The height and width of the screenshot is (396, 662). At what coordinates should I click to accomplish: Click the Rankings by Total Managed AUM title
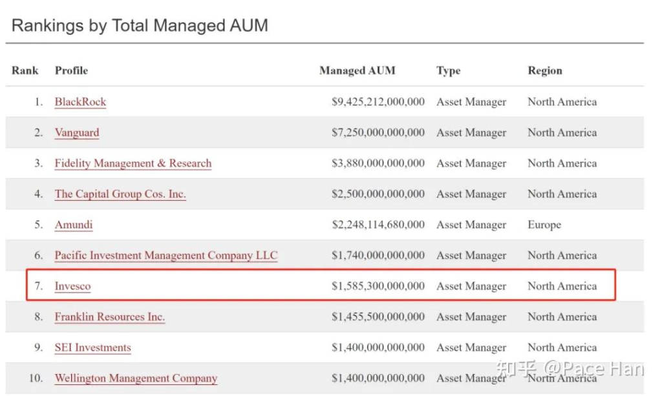coord(140,26)
